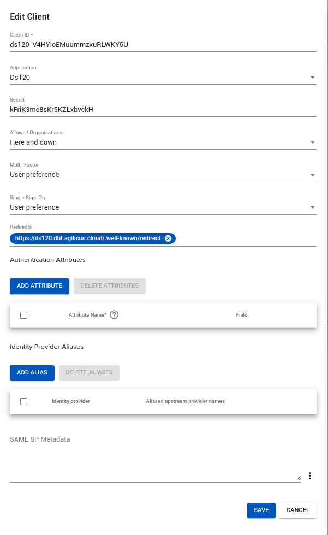Click the SAML textarea resize handle

(298, 478)
